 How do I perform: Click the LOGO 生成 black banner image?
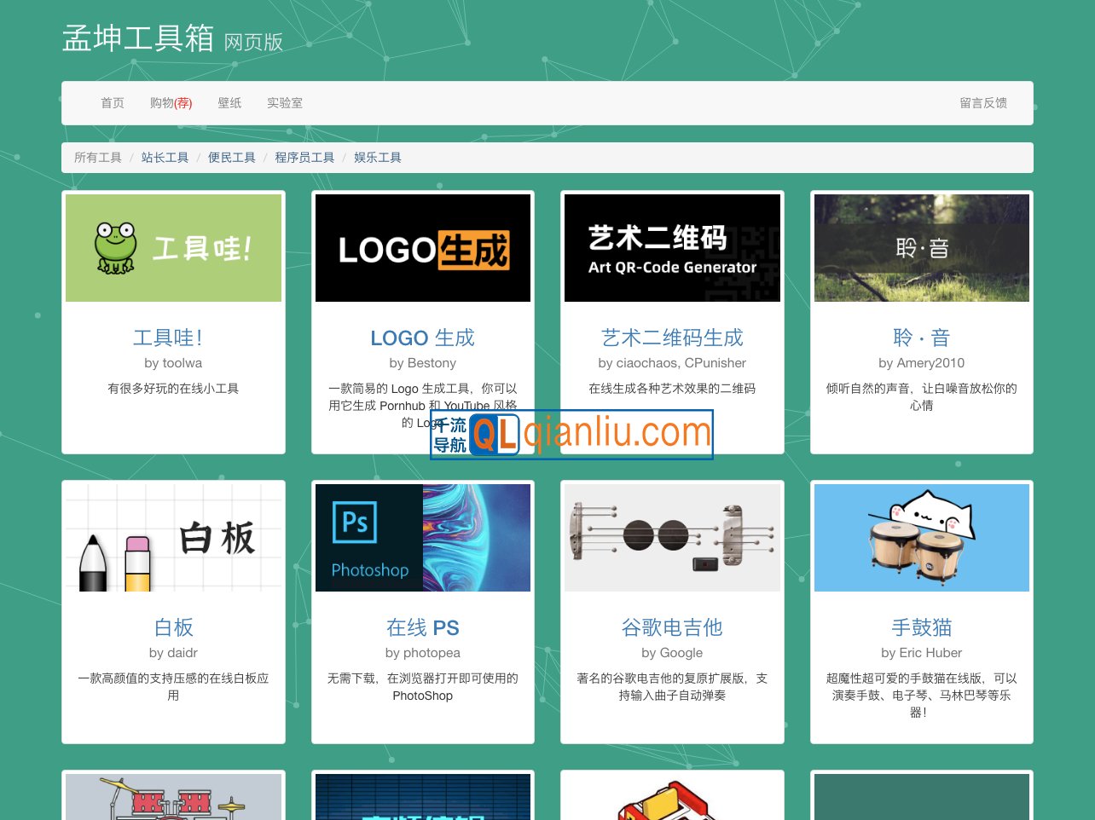pos(422,247)
